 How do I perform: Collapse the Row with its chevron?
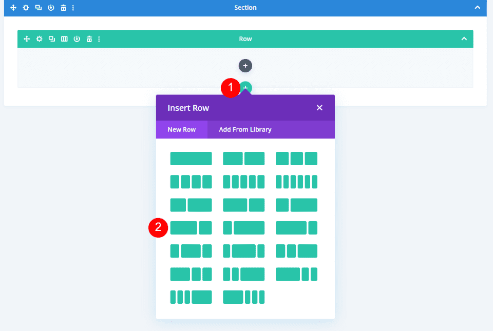click(x=464, y=38)
